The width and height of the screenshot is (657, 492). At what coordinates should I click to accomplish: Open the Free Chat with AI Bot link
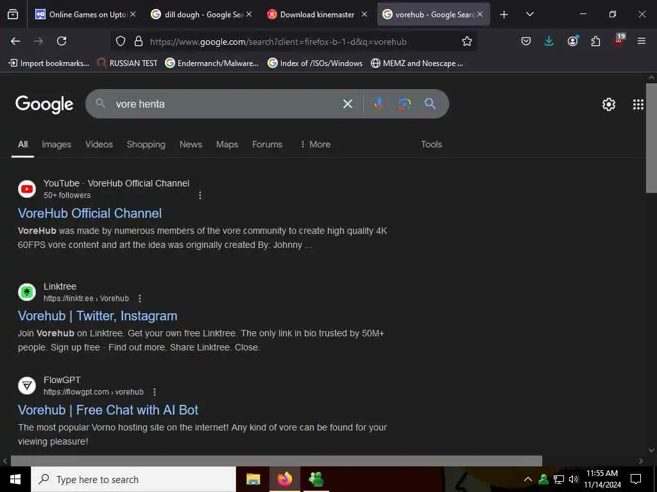coord(108,410)
